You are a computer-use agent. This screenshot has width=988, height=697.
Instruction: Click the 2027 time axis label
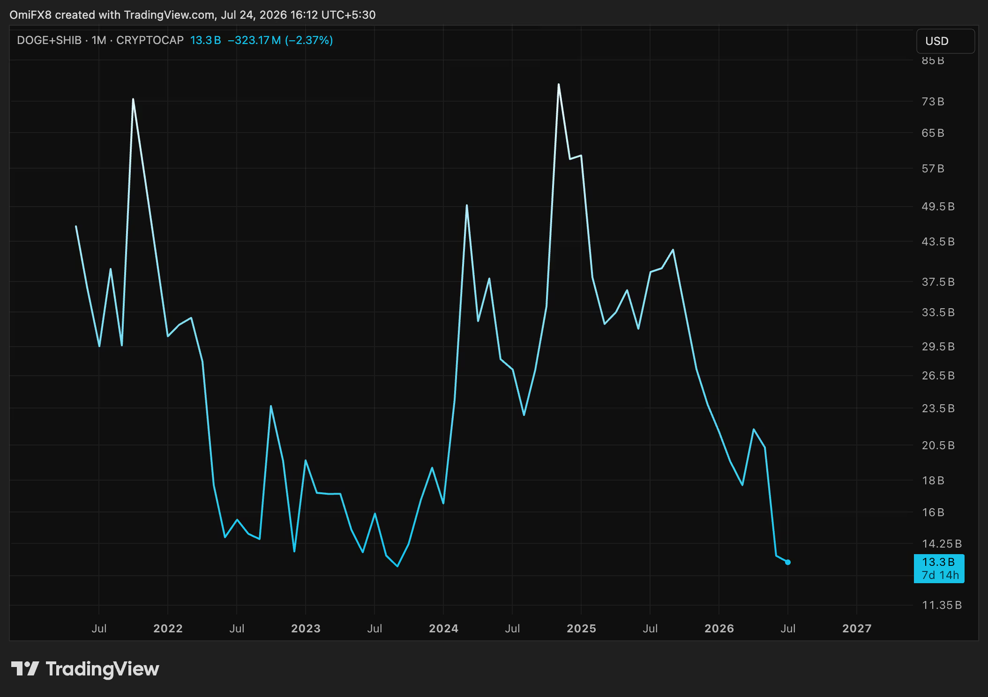(857, 629)
